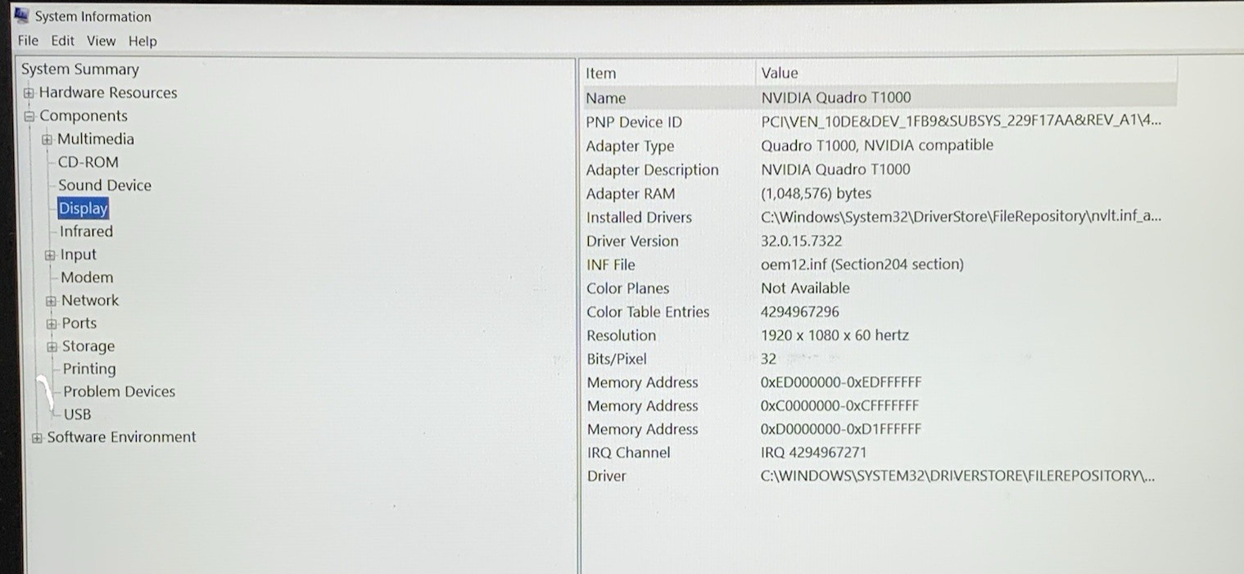Select the Printing tree item
The height and width of the screenshot is (574, 1244).
89,369
